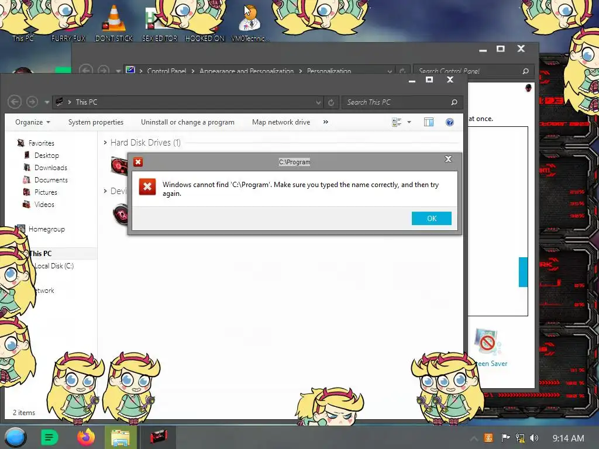Launch Firefox from the taskbar

coord(86,437)
